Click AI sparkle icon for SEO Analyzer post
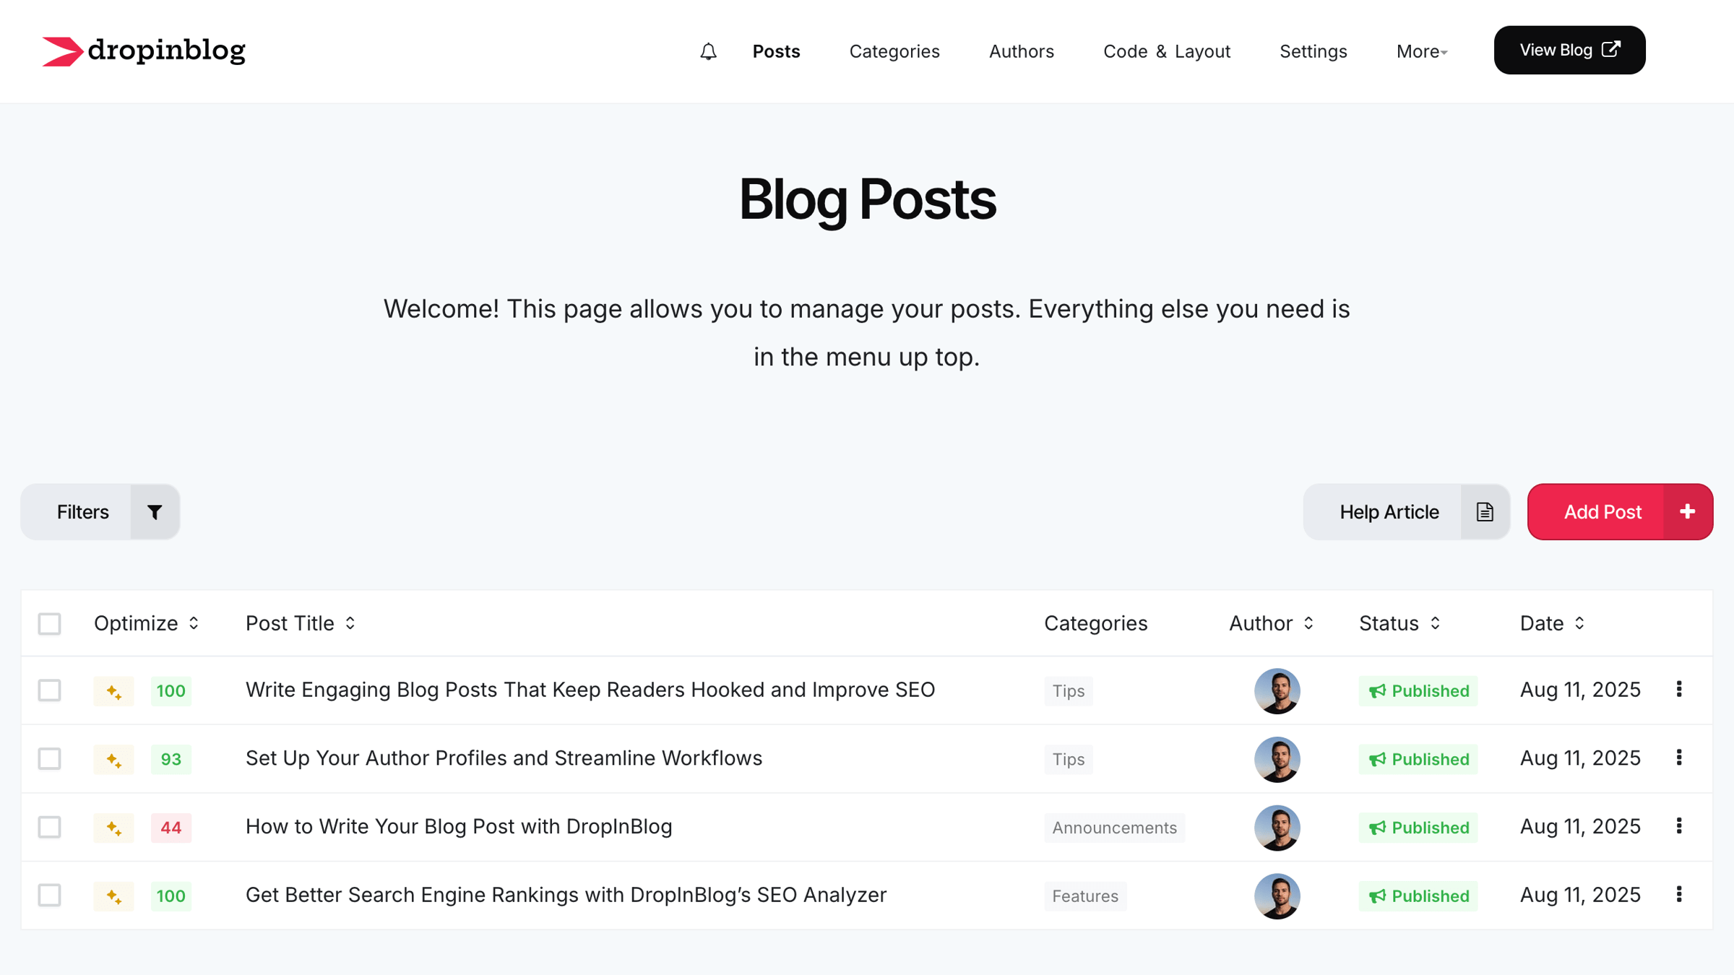 [x=113, y=896]
